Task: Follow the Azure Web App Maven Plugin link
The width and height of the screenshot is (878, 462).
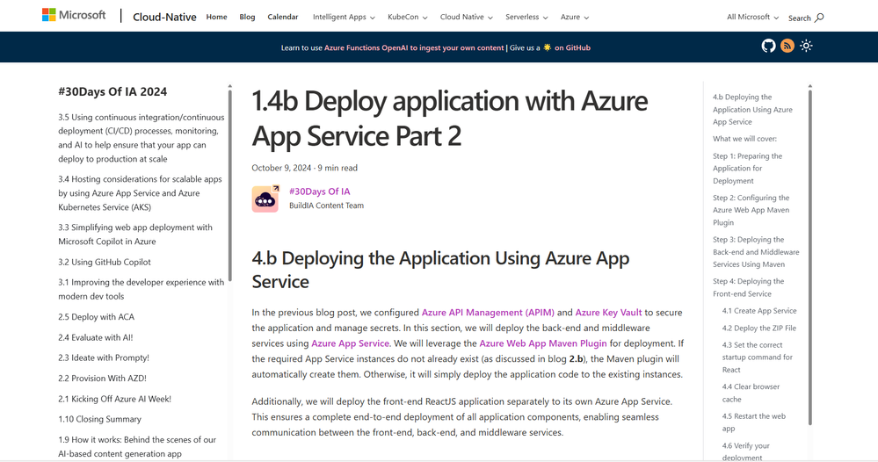Action: tap(543, 343)
